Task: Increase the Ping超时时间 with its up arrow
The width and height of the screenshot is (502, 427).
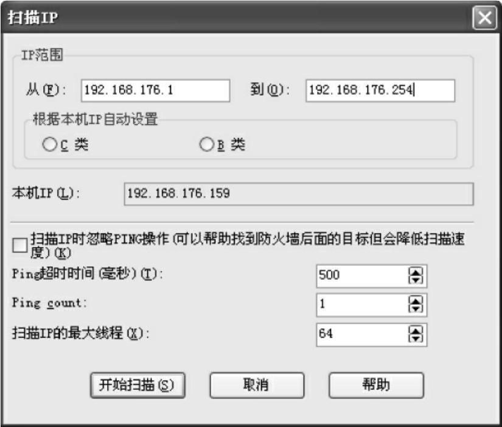Action: 416,272
